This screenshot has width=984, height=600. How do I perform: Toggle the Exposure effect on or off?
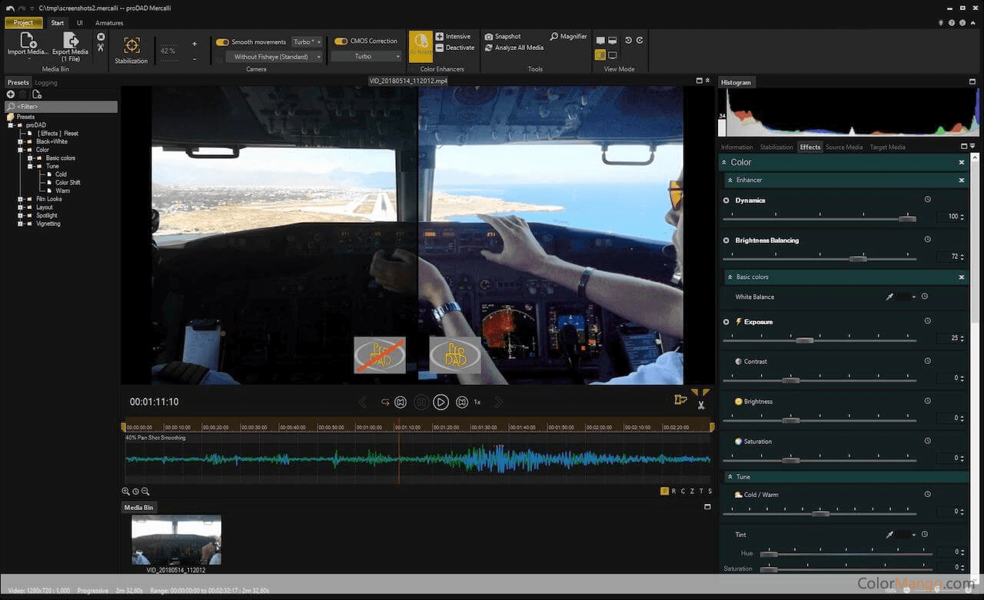point(726,322)
